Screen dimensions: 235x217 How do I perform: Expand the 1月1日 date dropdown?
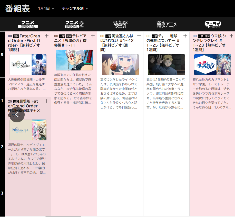[46, 8]
